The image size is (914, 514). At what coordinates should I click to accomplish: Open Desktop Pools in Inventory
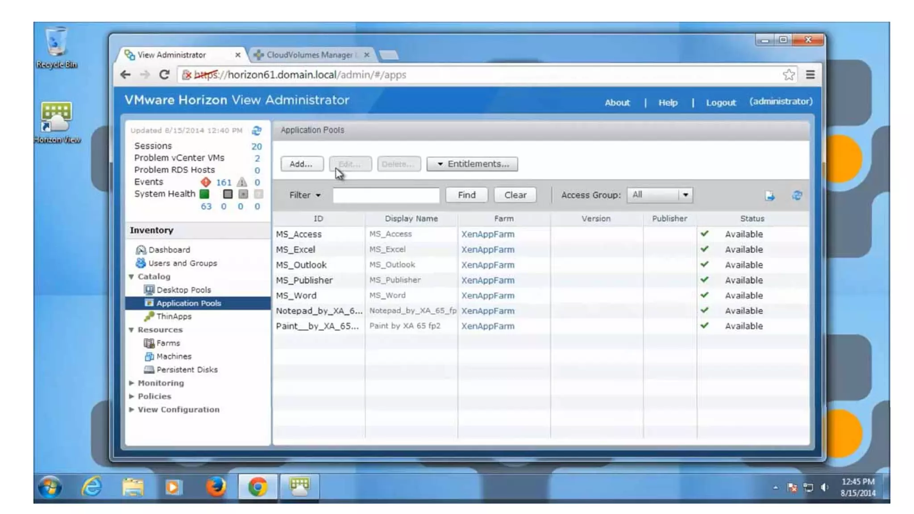click(183, 290)
